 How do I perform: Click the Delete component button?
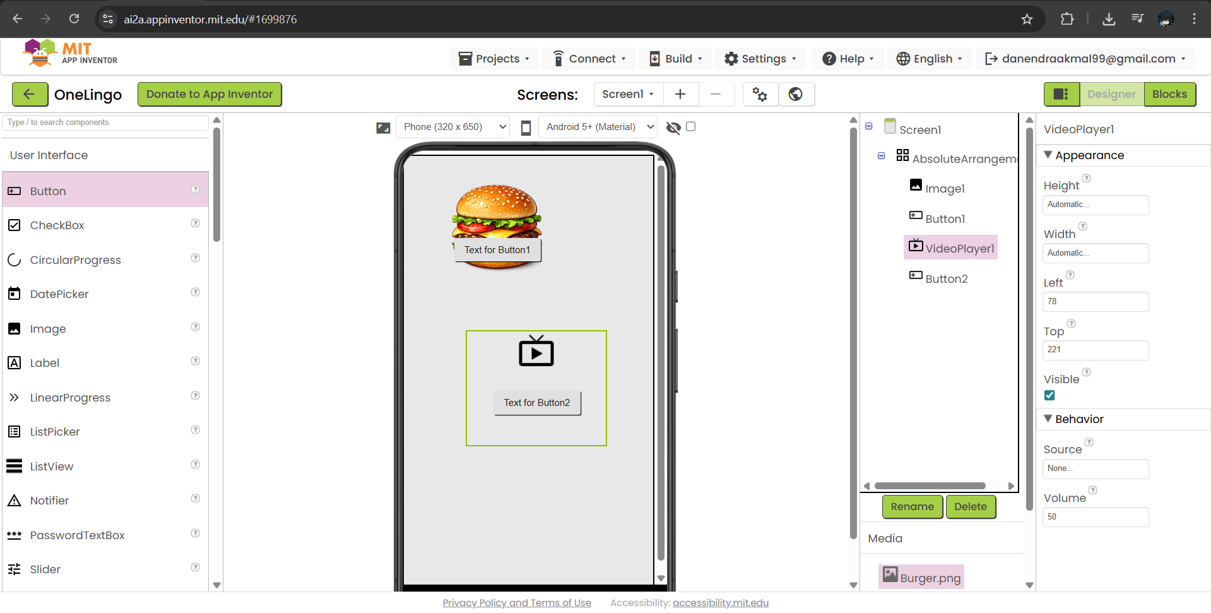(970, 506)
